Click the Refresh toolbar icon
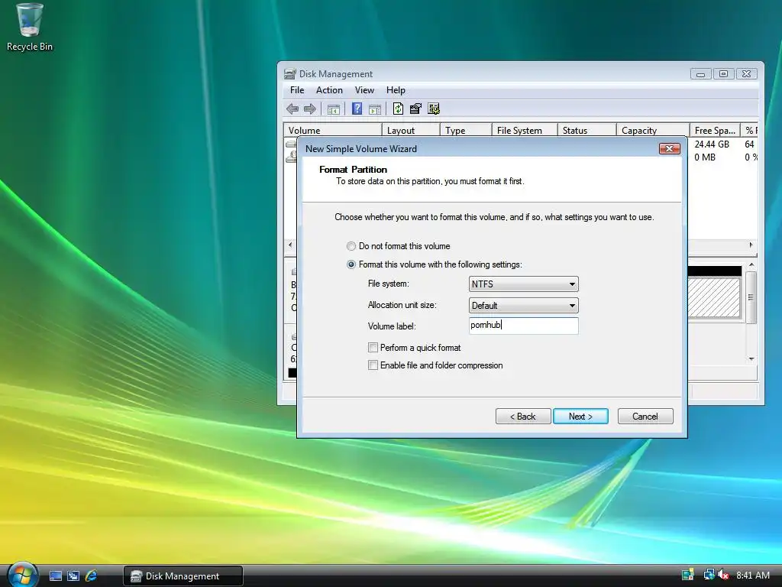The image size is (782, 587). [x=398, y=109]
